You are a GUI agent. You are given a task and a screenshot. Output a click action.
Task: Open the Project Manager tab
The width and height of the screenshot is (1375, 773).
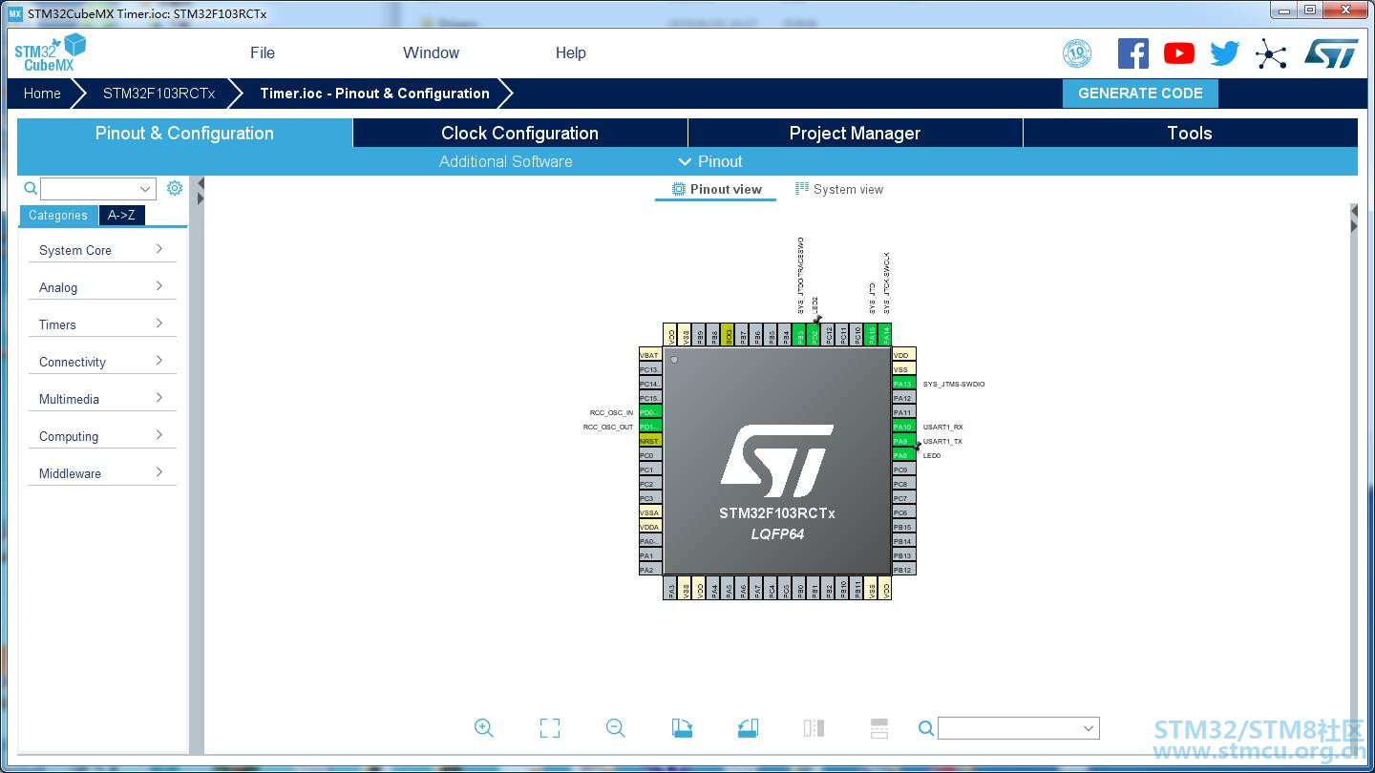point(856,133)
